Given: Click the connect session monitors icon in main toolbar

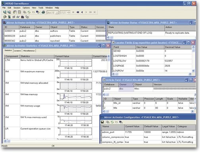Looking at the screenshot, I should pyautogui.click(x=5, y=12).
